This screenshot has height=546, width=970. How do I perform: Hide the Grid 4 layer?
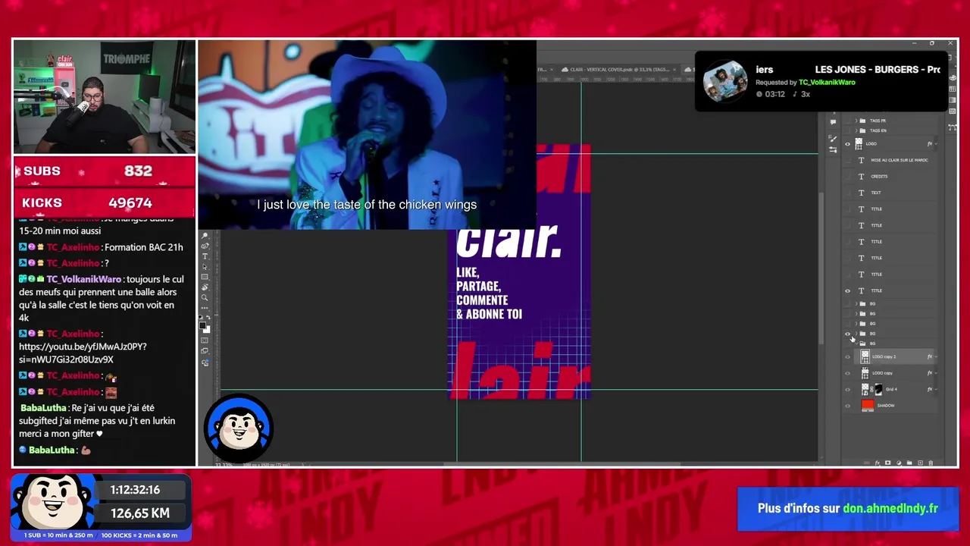847,390
